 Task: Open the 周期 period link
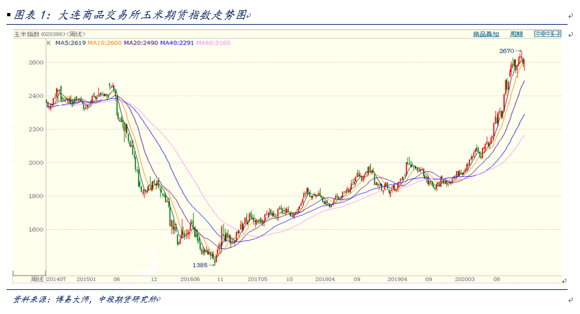pos(516,34)
